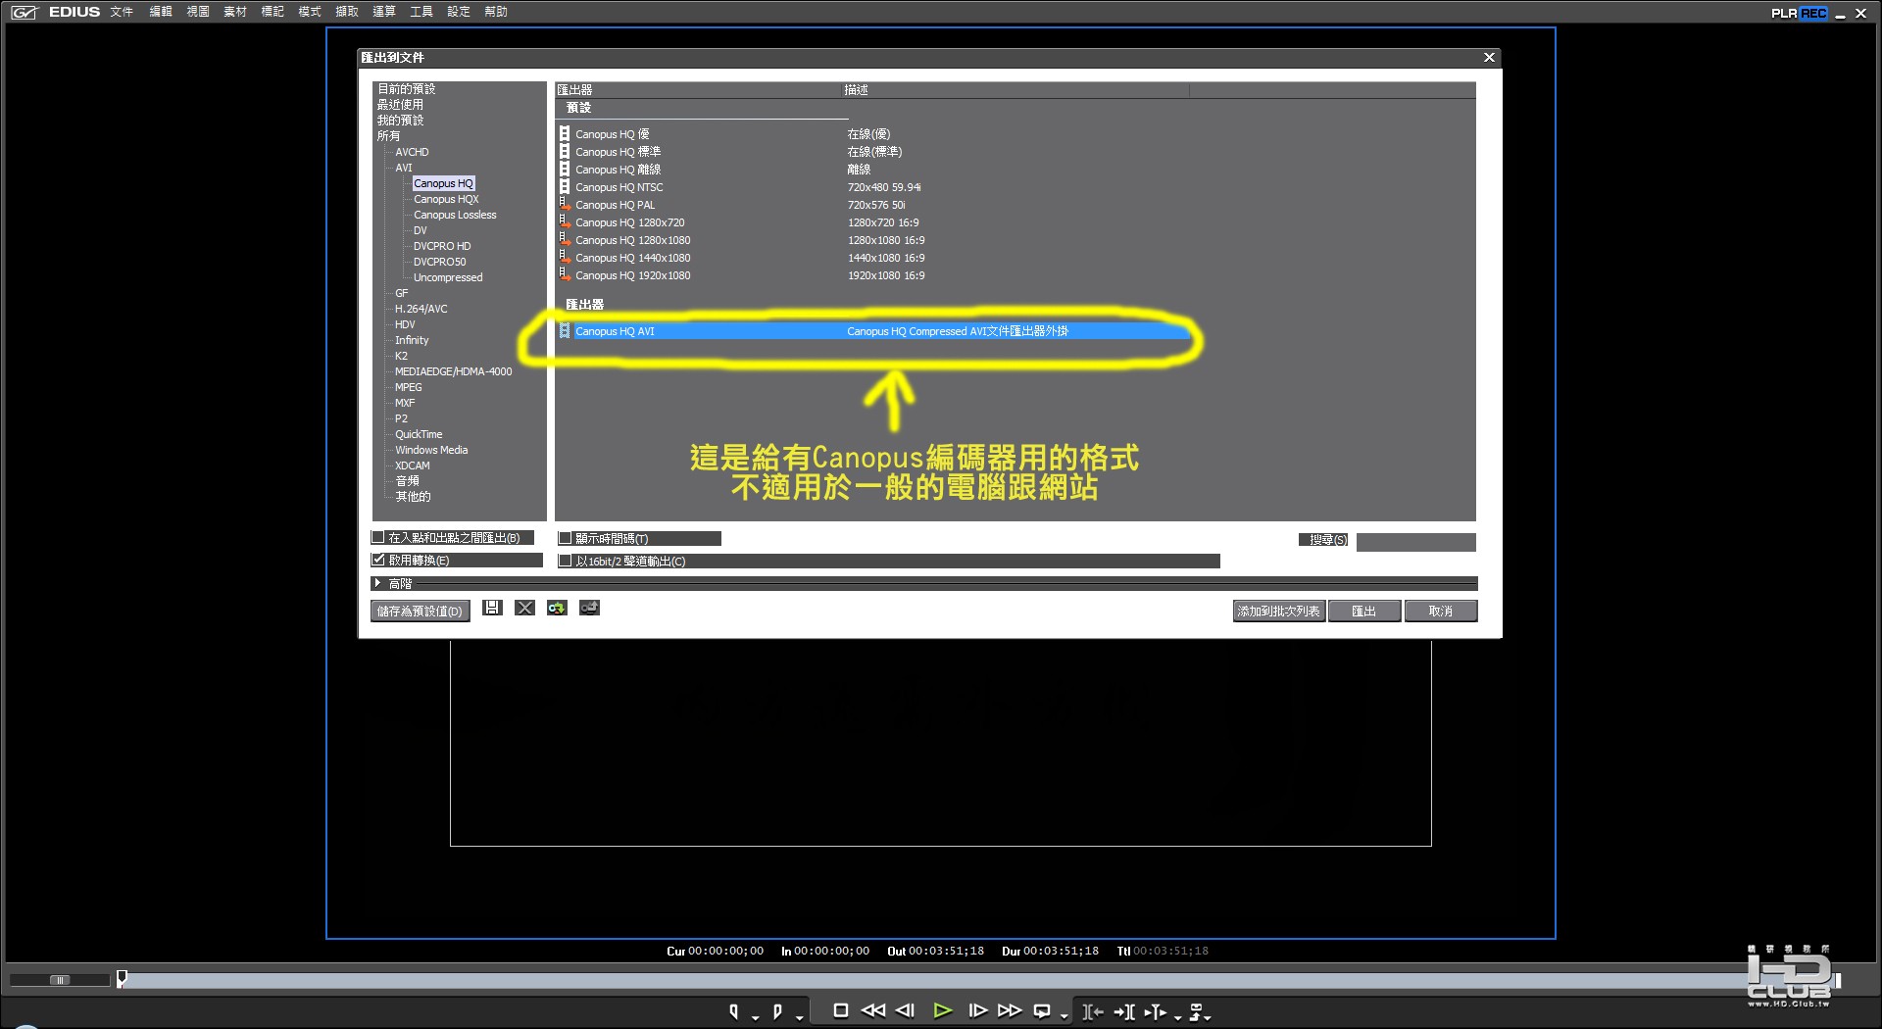Toggle loop playback icon
Viewport: 1882px width, 1029px height.
pos(1042,1010)
